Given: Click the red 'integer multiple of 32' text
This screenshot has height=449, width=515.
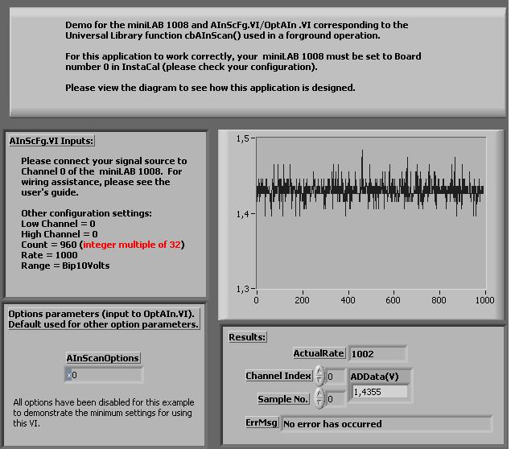Looking at the screenshot, I should pyautogui.click(x=132, y=245).
